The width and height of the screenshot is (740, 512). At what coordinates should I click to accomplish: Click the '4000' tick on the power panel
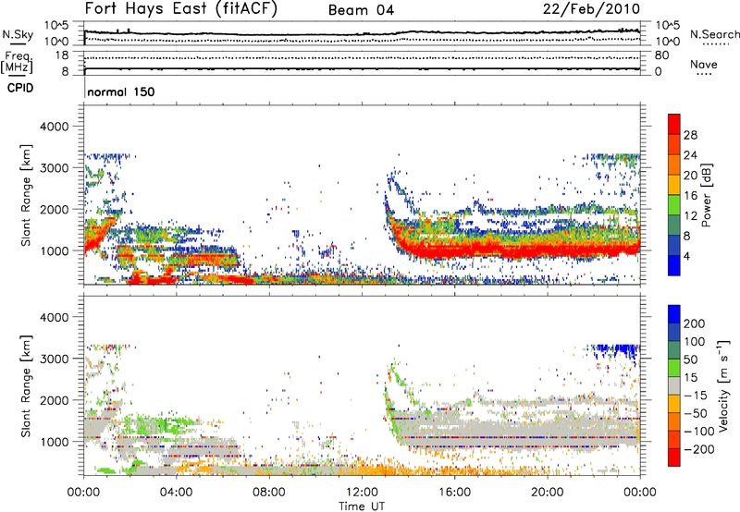pos(54,127)
